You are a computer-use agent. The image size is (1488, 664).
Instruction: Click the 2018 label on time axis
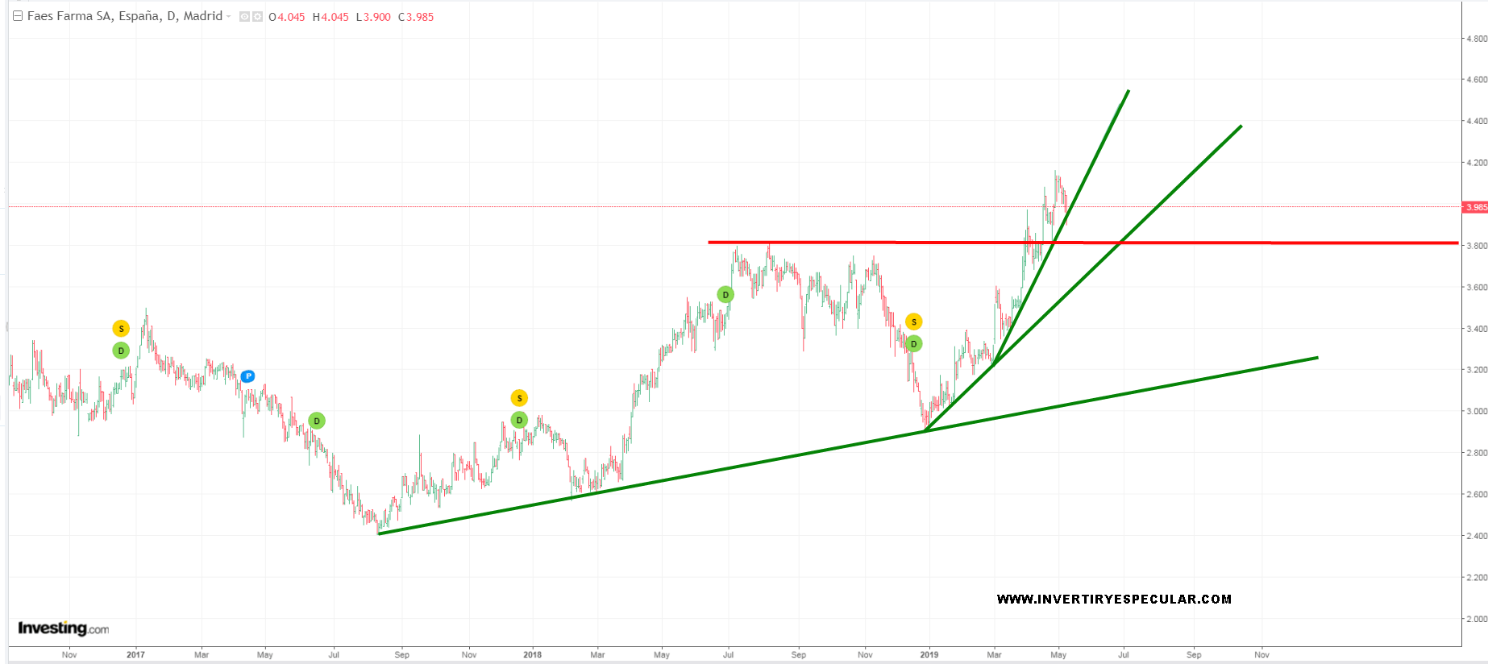(x=532, y=654)
